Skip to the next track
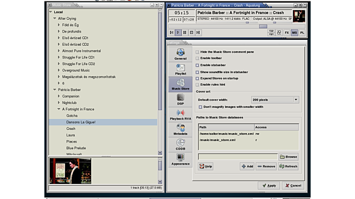Viewport: 355px width, 199px height. point(198,32)
